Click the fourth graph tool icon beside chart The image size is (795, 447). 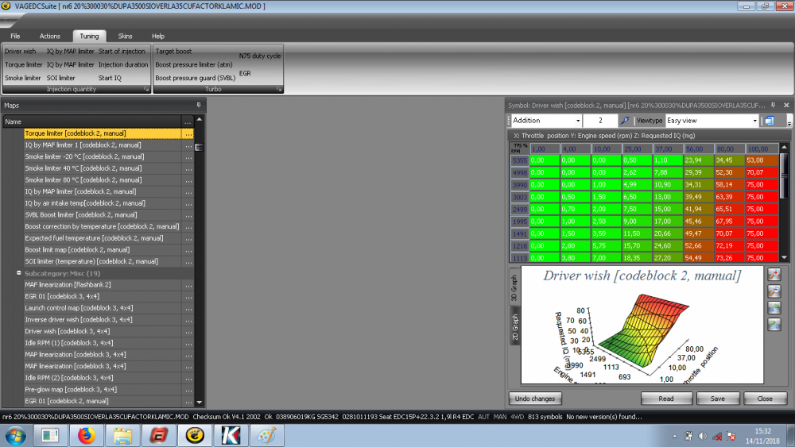774,325
